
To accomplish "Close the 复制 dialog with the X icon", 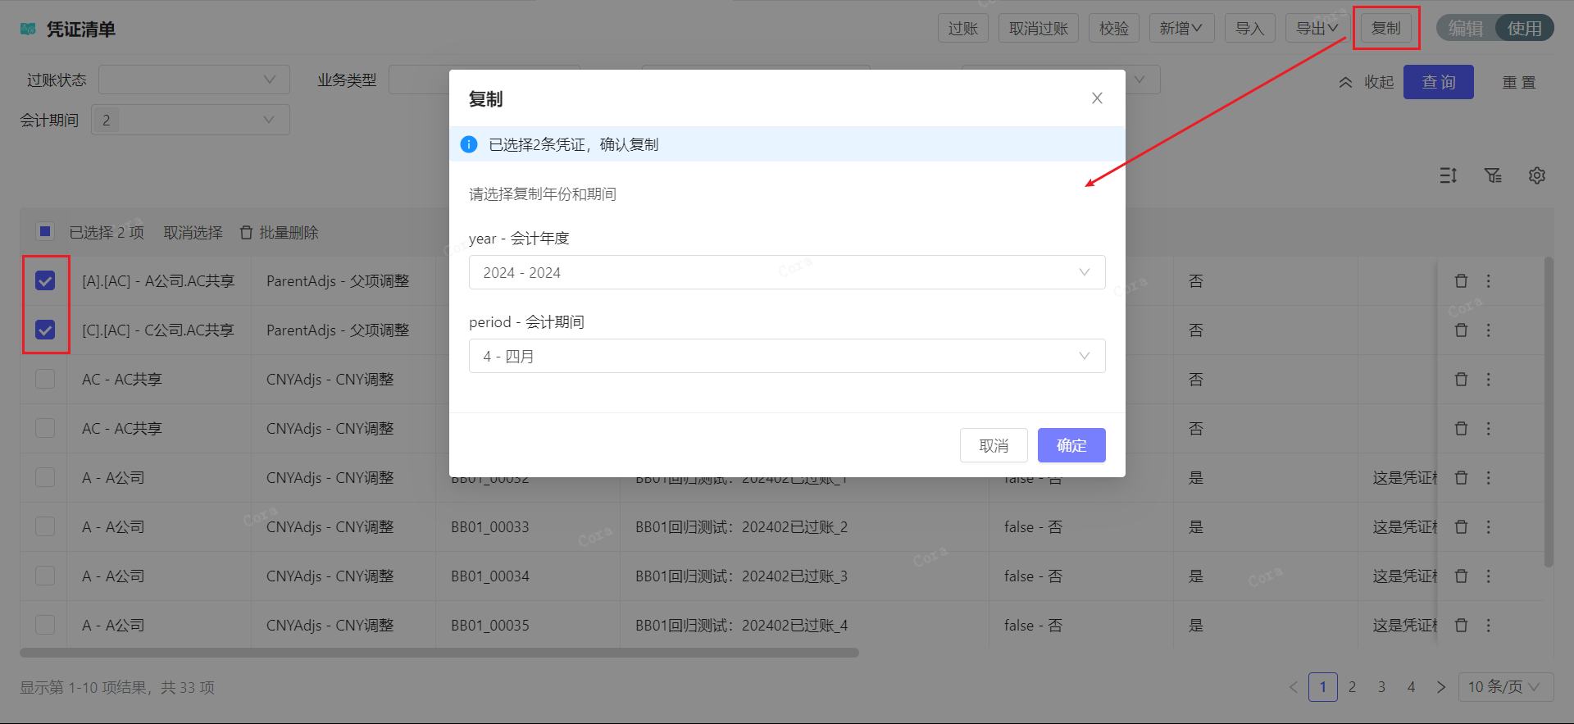I will click(x=1097, y=98).
